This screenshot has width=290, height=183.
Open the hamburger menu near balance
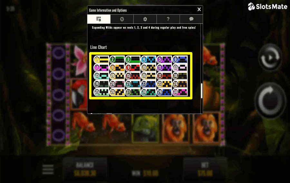click(x=48, y=170)
